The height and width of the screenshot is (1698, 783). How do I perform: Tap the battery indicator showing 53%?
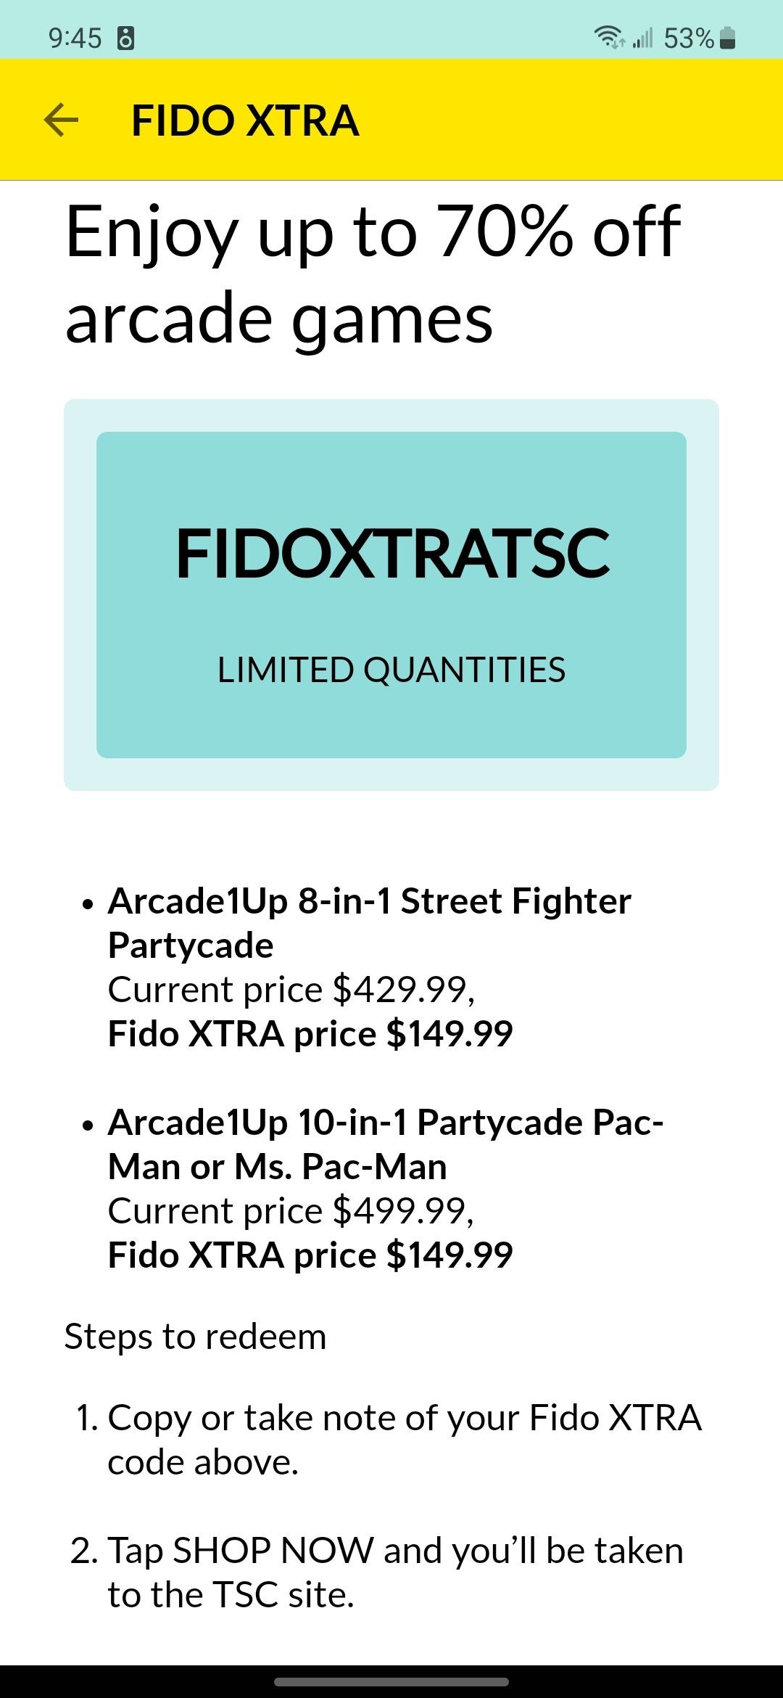696,38
